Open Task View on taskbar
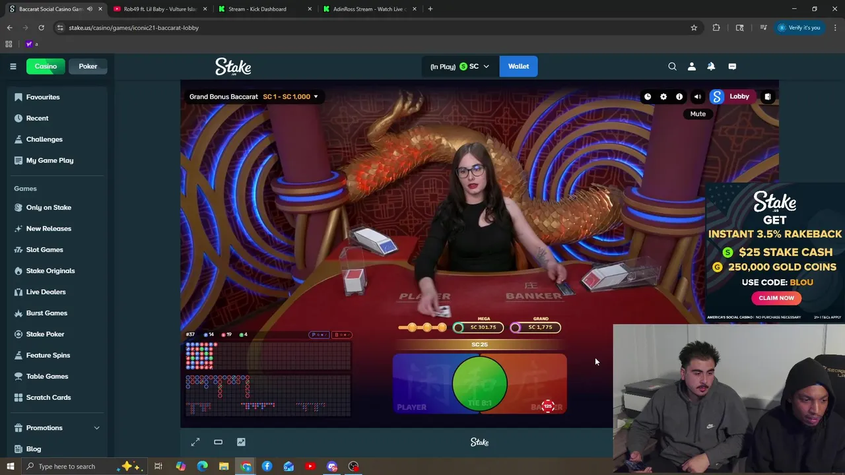The image size is (845, 475). (158, 466)
